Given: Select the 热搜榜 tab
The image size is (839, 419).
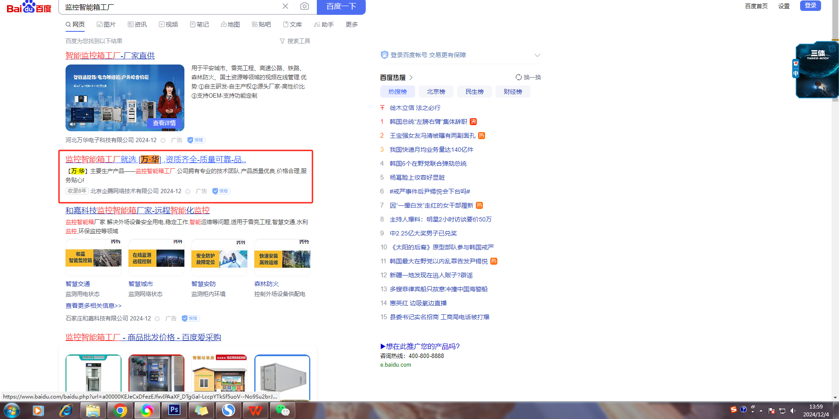Looking at the screenshot, I should 398,92.
